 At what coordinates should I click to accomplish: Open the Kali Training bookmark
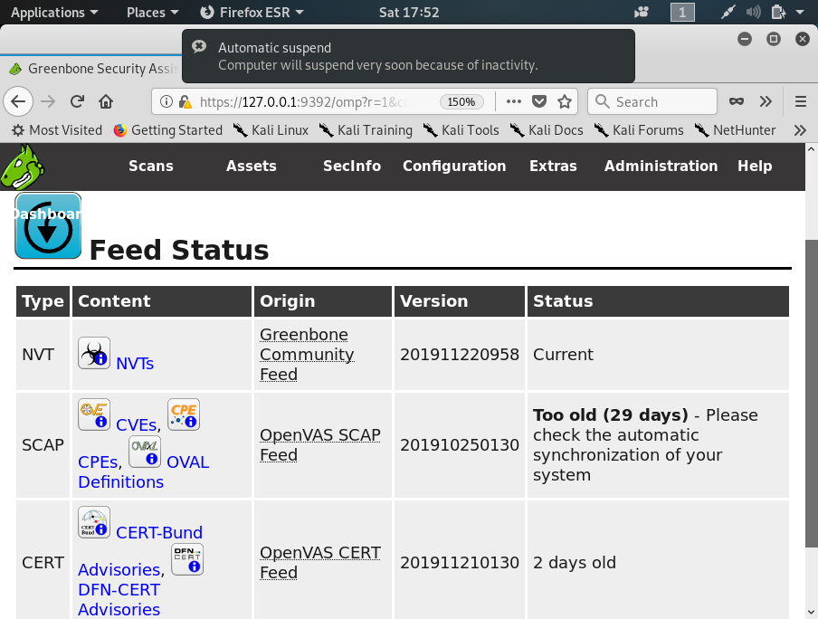click(x=366, y=130)
